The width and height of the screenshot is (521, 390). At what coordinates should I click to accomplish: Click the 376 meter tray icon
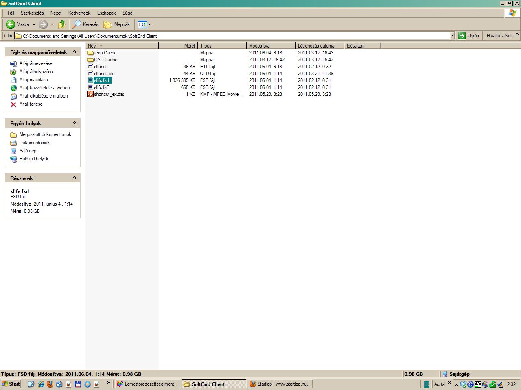coord(478,384)
